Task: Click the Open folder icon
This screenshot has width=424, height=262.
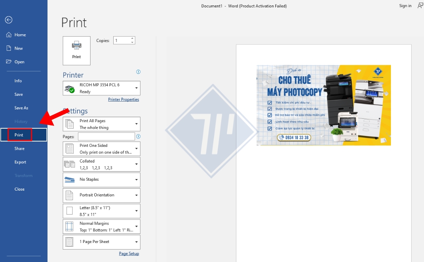Action: tap(9, 61)
